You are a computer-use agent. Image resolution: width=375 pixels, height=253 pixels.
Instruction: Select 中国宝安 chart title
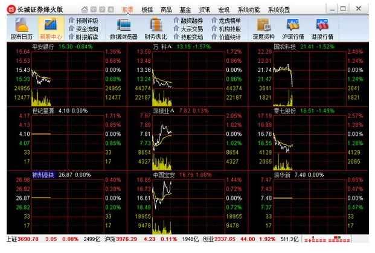coord(164,175)
